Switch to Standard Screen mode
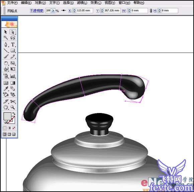The height and width of the screenshot is (192, 194). [5, 134]
